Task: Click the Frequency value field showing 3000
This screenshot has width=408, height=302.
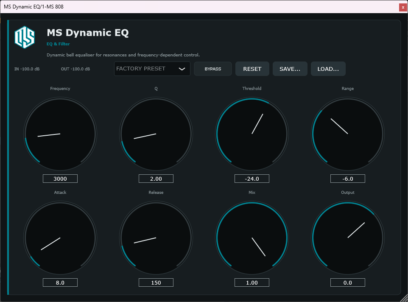Action: [60, 179]
